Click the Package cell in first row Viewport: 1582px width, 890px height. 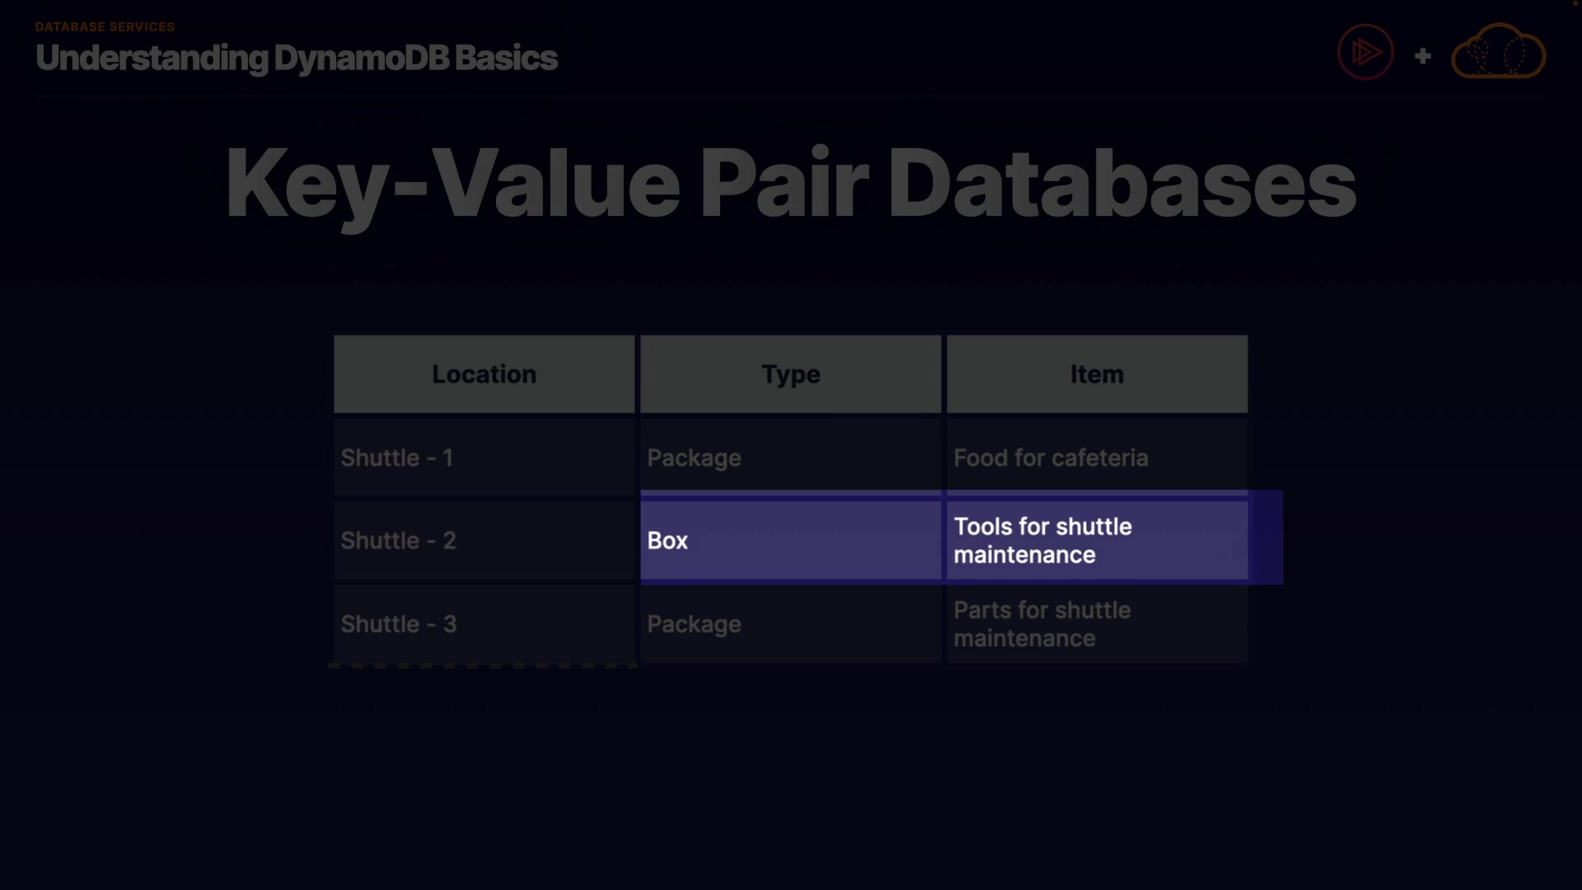[790, 458]
